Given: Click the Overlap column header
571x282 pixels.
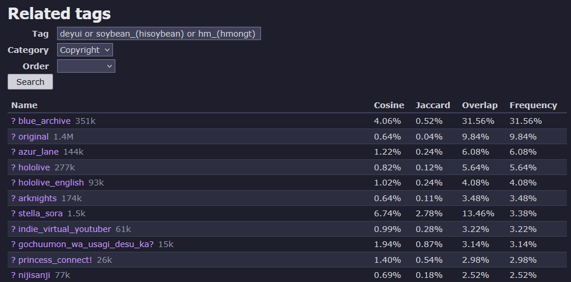Looking at the screenshot, I should pyautogui.click(x=480, y=105).
